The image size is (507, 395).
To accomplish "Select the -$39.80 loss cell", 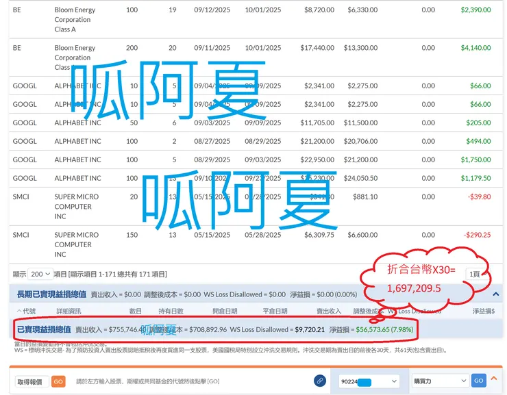I will coord(479,196).
